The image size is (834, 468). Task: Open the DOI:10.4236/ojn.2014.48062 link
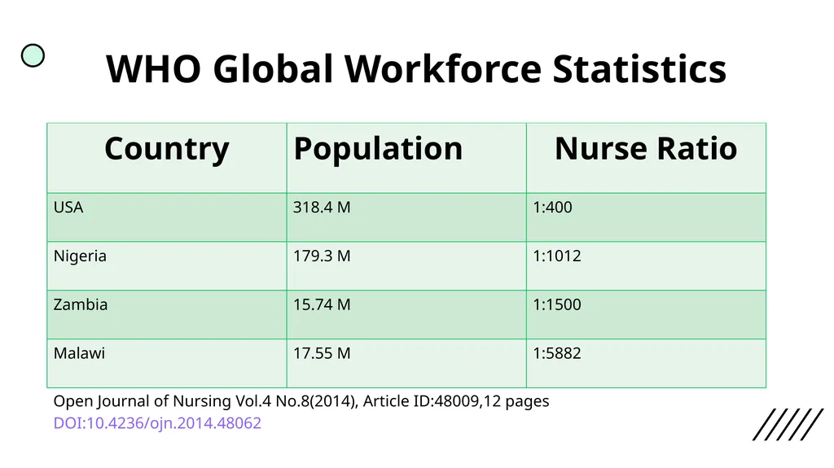click(157, 423)
